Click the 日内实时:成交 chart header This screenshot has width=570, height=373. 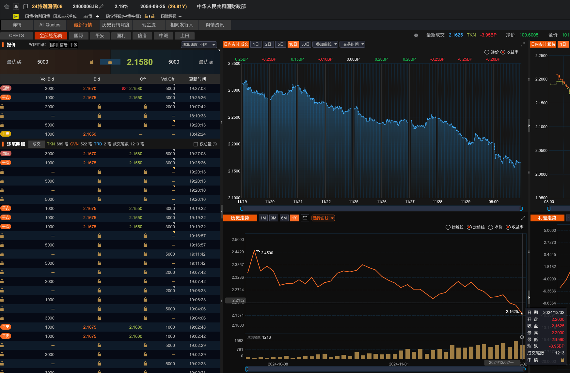click(x=236, y=44)
